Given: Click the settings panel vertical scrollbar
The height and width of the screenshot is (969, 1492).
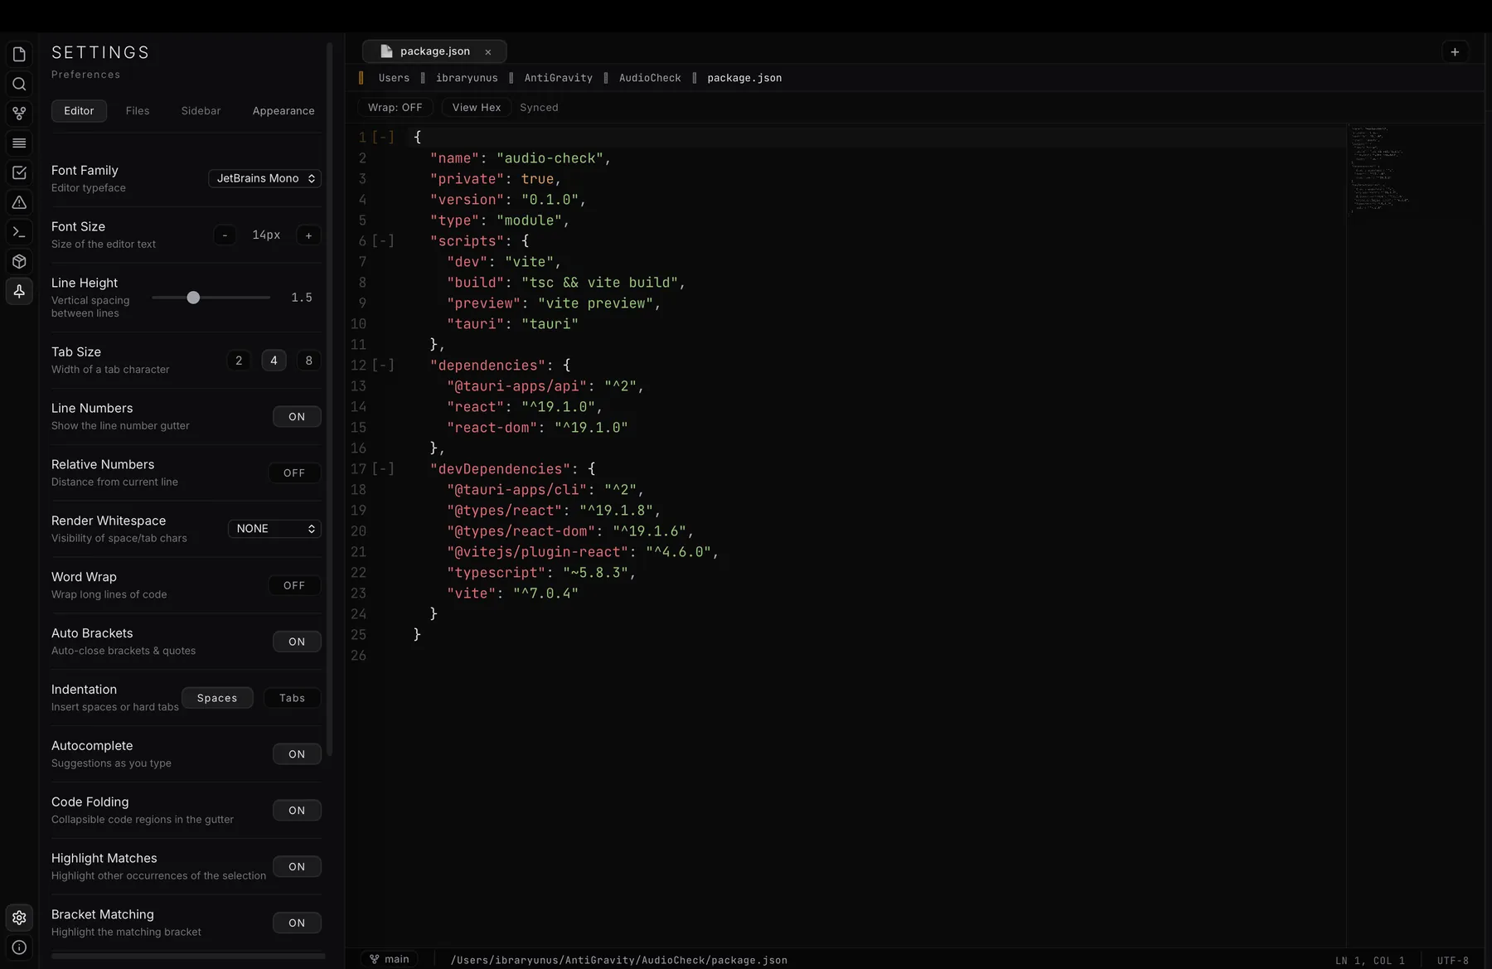Looking at the screenshot, I should point(329,400).
